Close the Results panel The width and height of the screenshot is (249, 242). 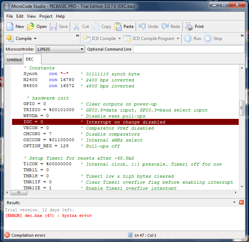tap(241, 202)
